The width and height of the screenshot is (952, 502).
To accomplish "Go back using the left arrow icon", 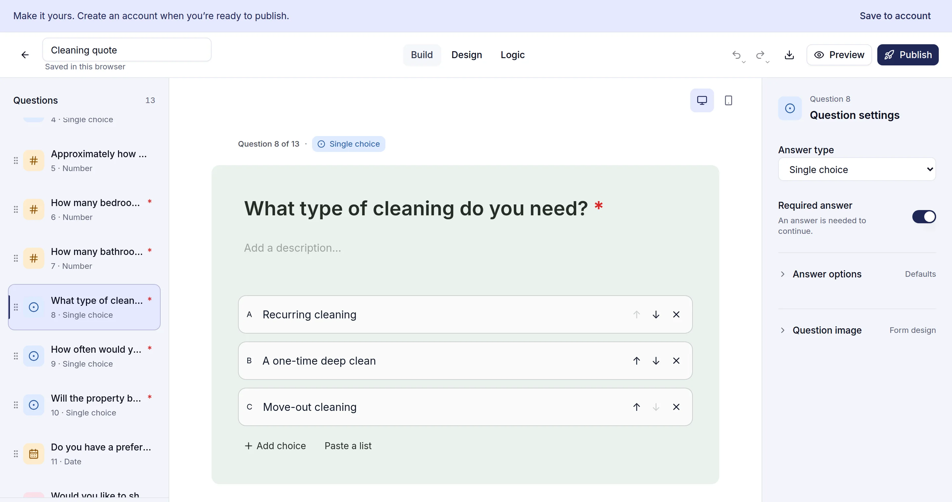I will 25,55.
